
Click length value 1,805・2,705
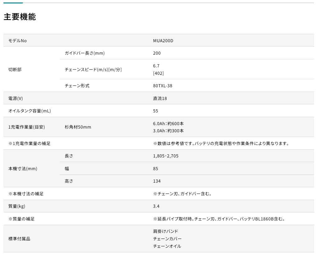[x=166, y=156]
